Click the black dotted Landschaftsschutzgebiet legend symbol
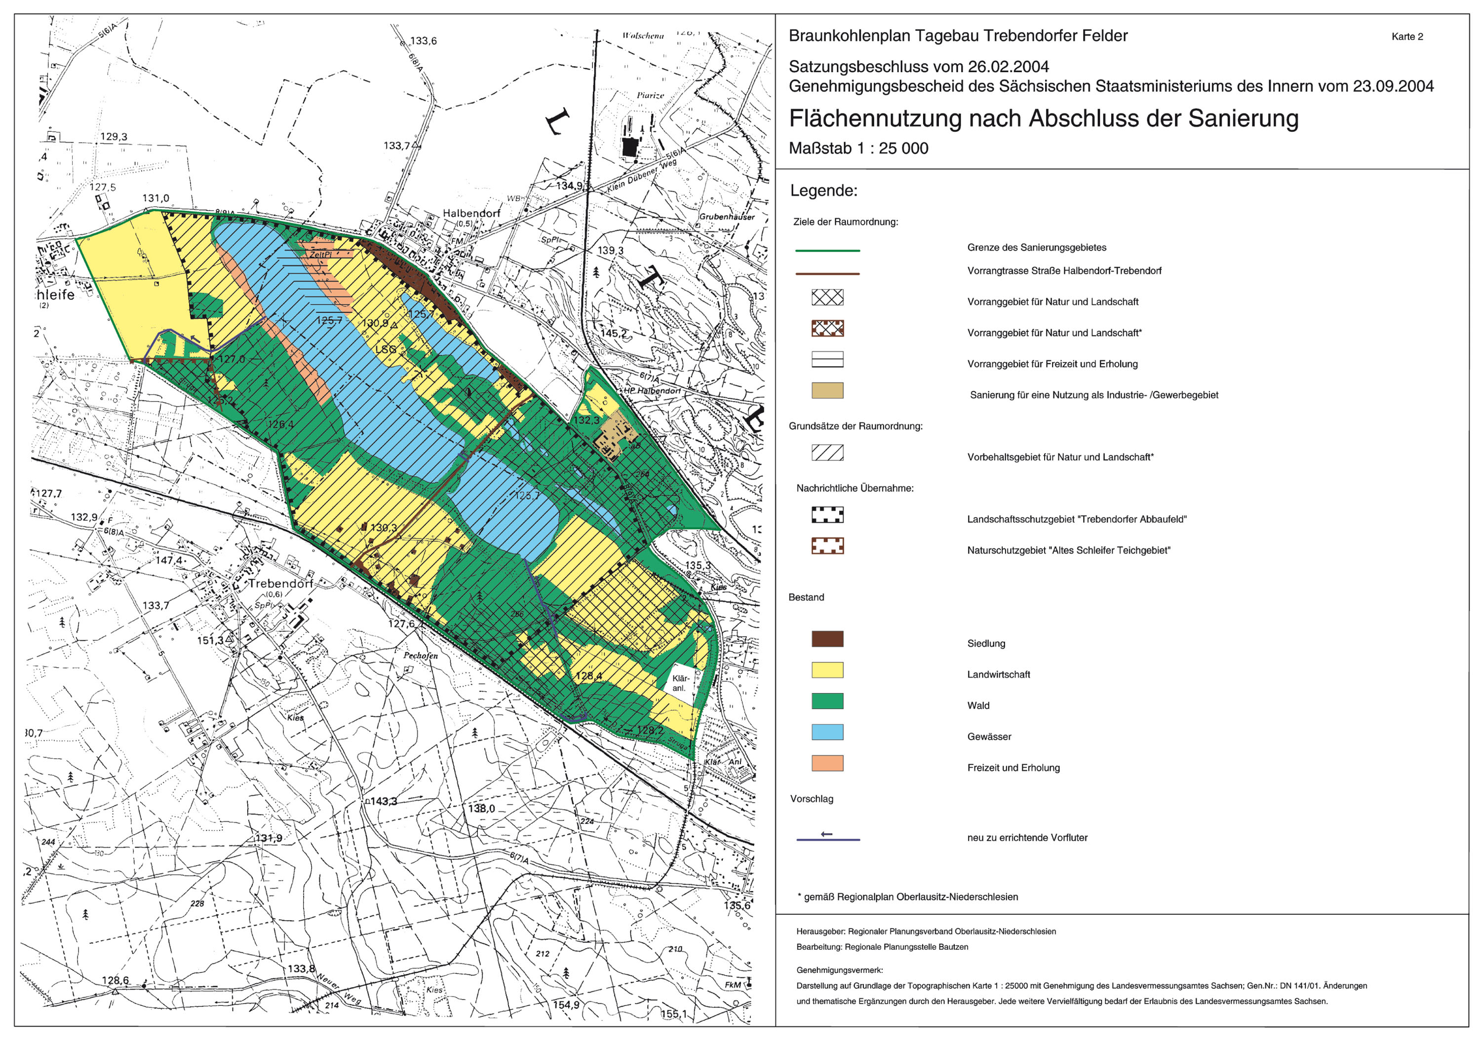The width and height of the screenshot is (1481, 1039). click(x=827, y=515)
